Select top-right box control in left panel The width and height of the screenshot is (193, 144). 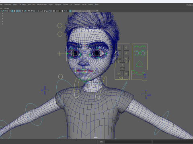(x=126, y=48)
